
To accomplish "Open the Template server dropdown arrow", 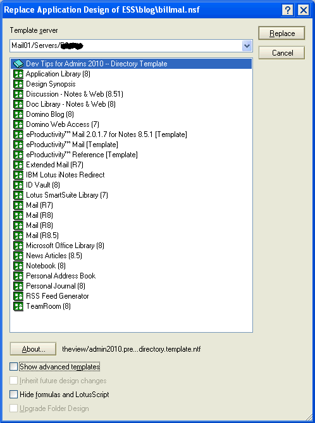I will [x=247, y=46].
